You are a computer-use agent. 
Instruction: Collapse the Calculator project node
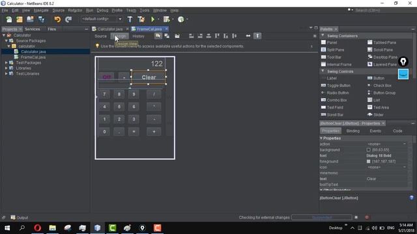pos(4,35)
